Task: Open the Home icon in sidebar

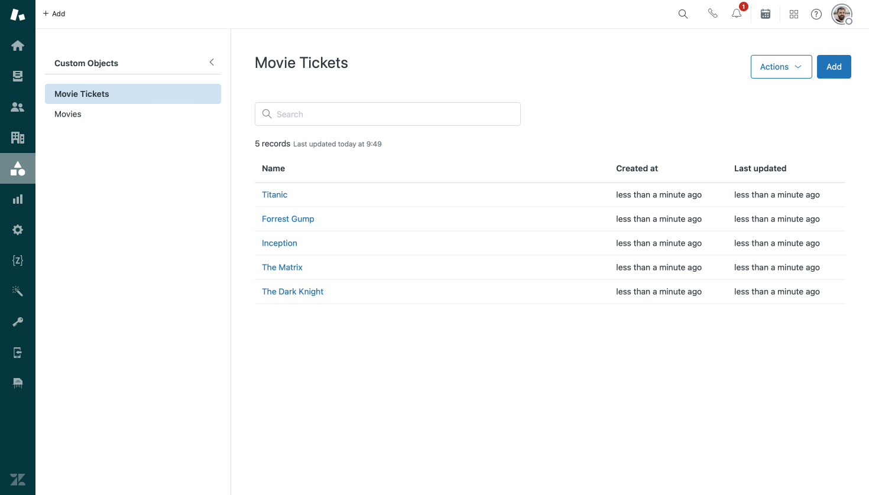Action: point(18,45)
